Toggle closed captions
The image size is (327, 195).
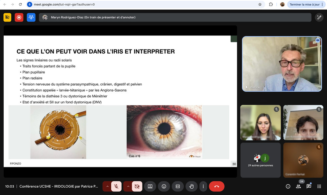point(178,186)
